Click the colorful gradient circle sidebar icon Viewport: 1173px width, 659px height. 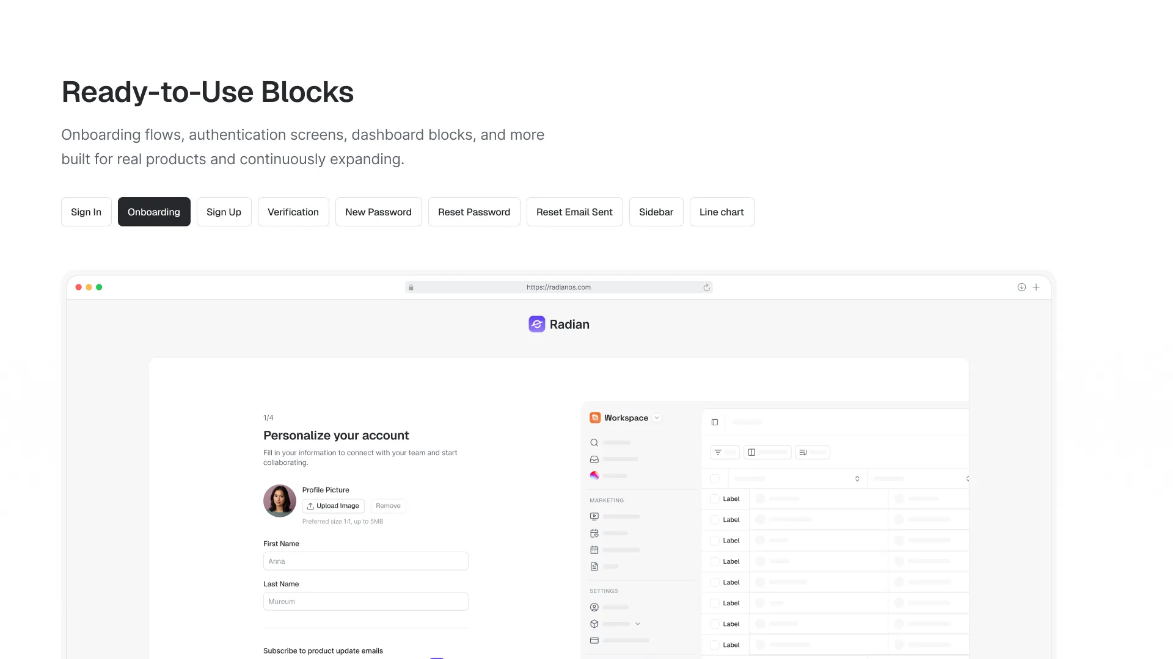tap(594, 475)
